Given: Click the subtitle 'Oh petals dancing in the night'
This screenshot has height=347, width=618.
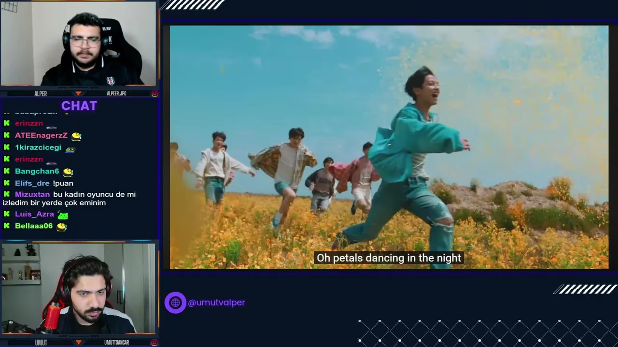Looking at the screenshot, I should coord(389,258).
